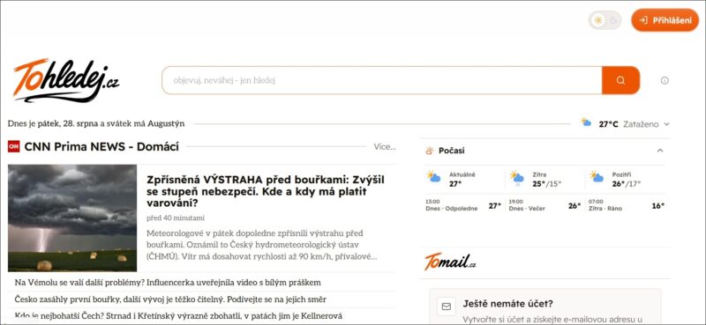Viewport: 706px width, 325px height.
Task: Click the Počasí panel weather icon
Action: point(430,151)
